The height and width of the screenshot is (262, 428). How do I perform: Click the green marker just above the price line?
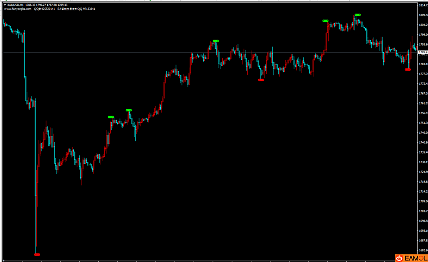point(216,41)
